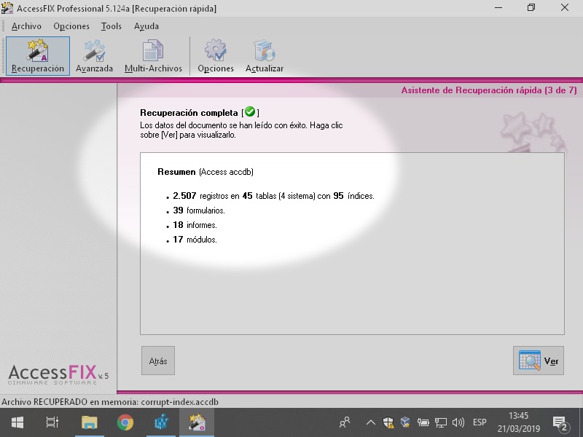Expand the hidden tray icons chevron
Image resolution: width=583 pixels, height=437 pixels.
point(370,422)
